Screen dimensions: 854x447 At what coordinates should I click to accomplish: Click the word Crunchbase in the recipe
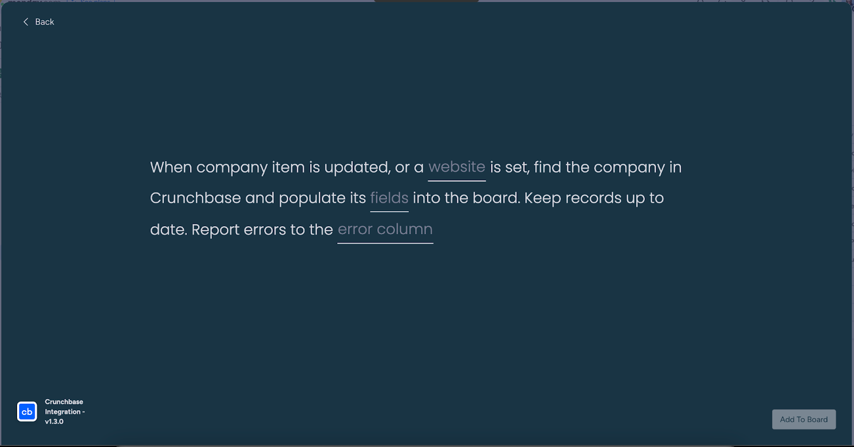[195, 198]
